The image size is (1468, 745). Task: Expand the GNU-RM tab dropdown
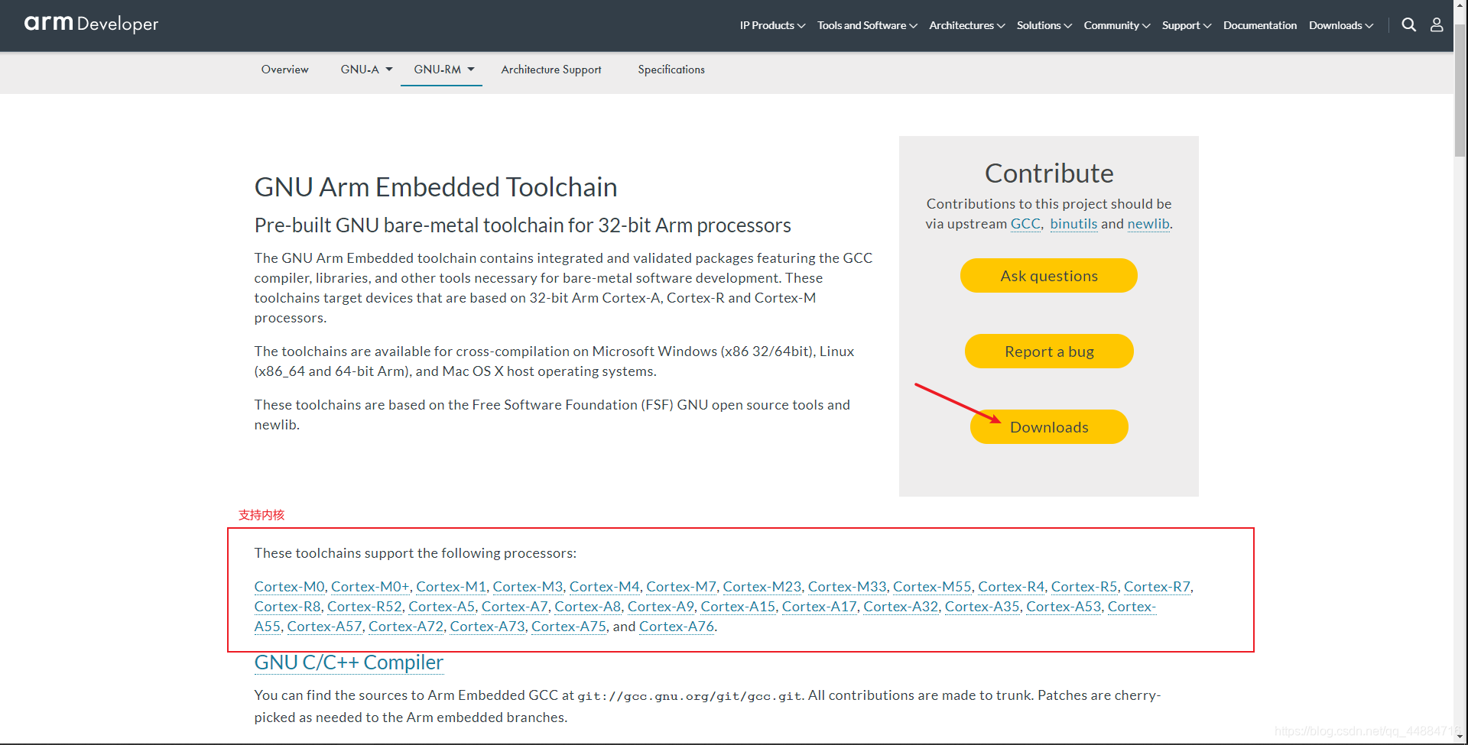pyautogui.click(x=444, y=70)
